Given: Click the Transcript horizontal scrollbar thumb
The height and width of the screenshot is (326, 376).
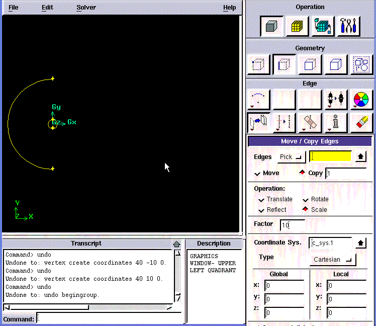Looking at the screenshot, I should 50,307.
